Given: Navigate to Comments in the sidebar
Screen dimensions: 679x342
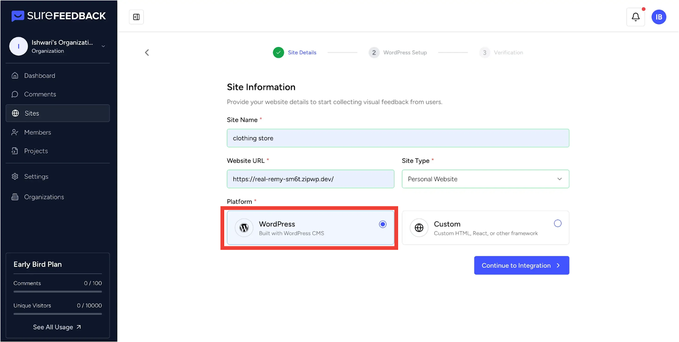Looking at the screenshot, I should [40, 95].
